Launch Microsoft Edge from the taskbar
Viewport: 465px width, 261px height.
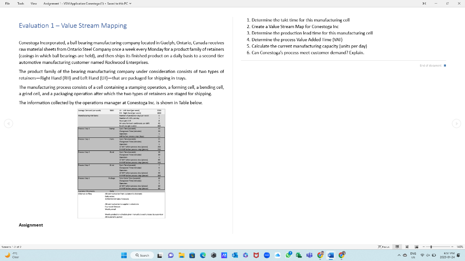[202, 256]
